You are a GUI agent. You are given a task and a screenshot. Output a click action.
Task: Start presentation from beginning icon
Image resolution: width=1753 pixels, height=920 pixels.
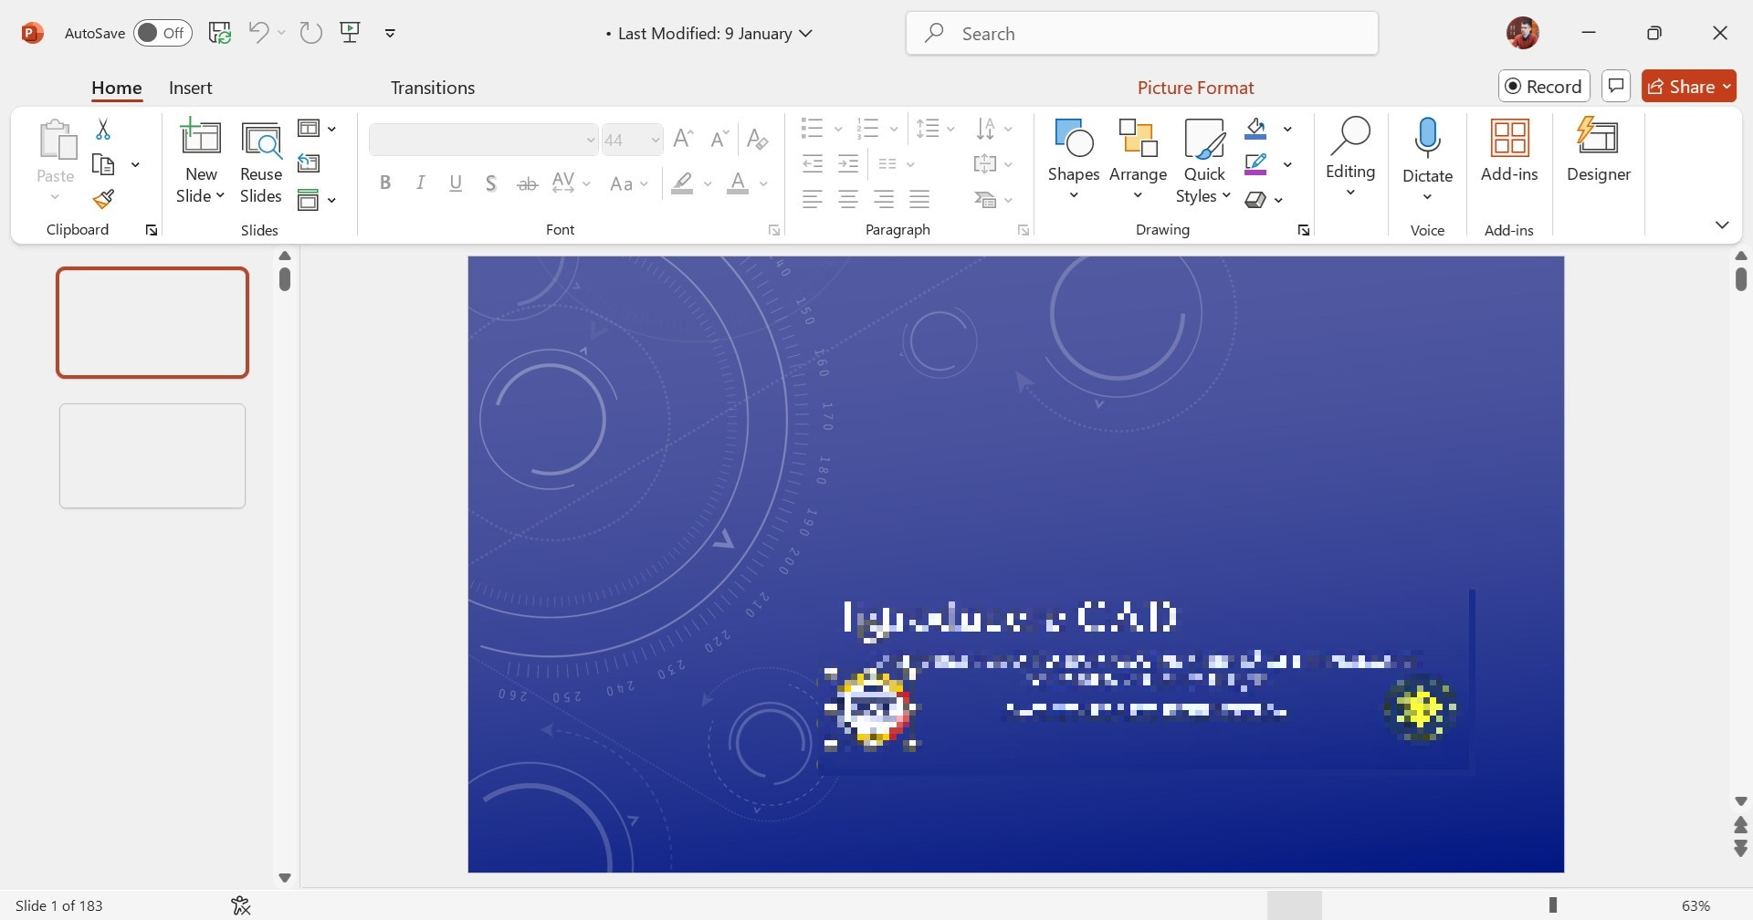[x=350, y=33]
